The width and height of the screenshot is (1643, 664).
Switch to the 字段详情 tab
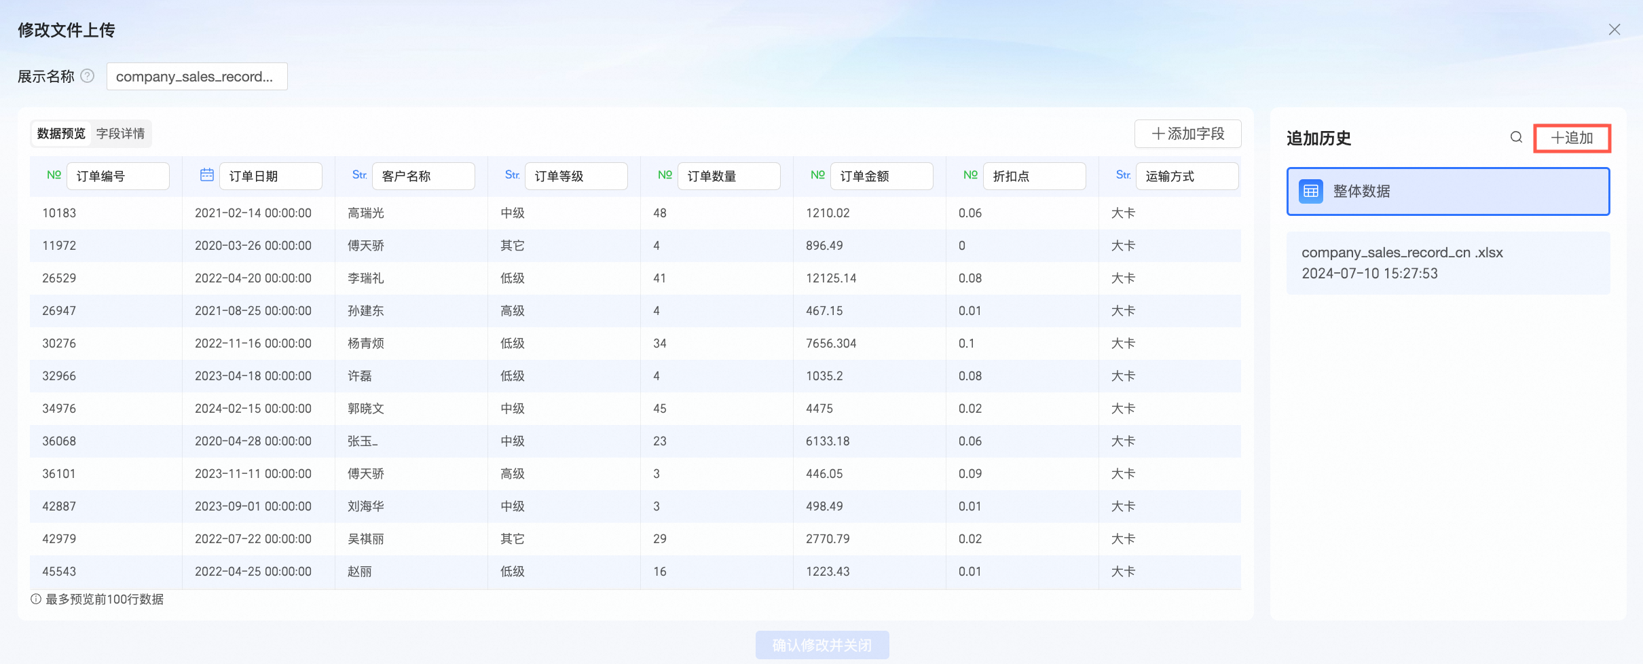click(121, 134)
